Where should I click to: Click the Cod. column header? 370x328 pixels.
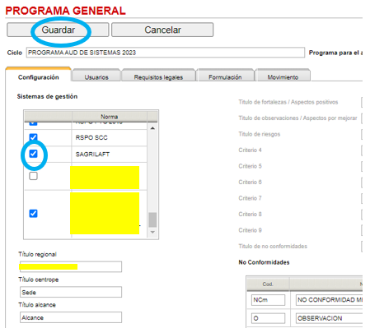coord(268,284)
